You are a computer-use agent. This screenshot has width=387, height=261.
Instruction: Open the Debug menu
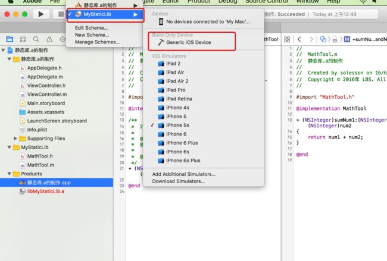[227, 1]
